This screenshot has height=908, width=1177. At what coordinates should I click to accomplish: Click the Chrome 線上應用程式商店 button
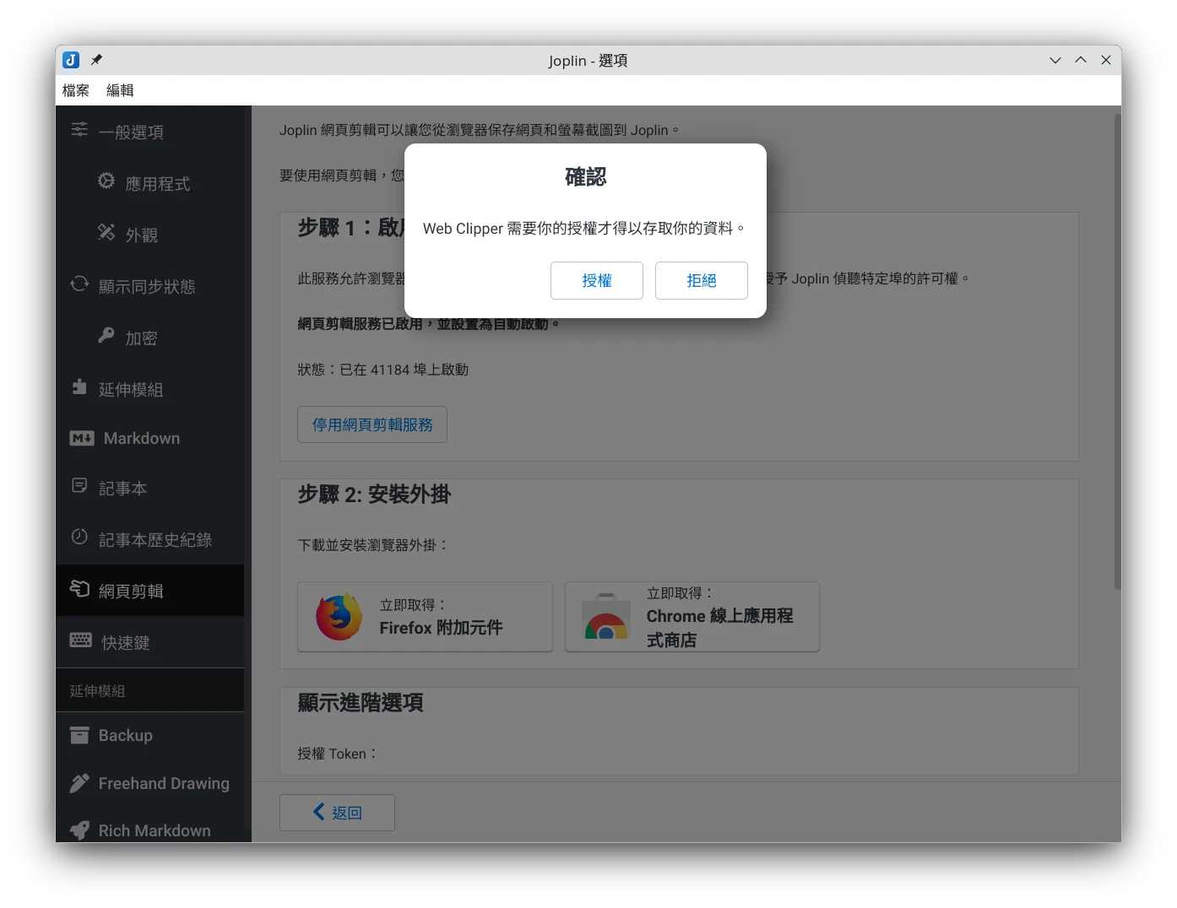coord(692,617)
